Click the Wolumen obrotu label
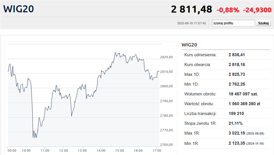Screen dimensions: 274x155 coord(200,94)
